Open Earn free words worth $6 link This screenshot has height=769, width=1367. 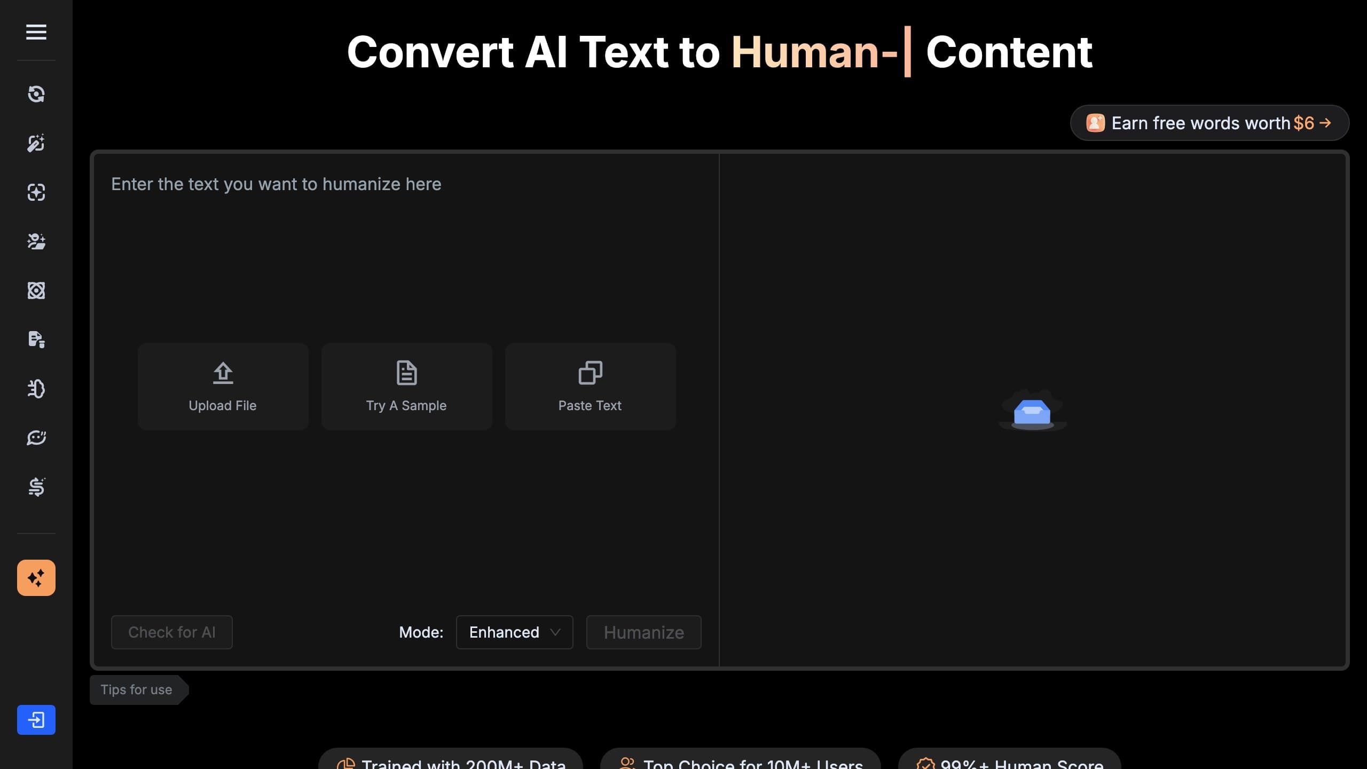pos(1210,123)
